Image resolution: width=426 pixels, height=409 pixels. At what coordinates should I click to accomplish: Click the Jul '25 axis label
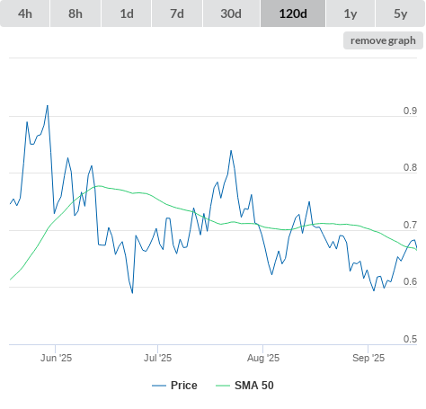(x=157, y=358)
